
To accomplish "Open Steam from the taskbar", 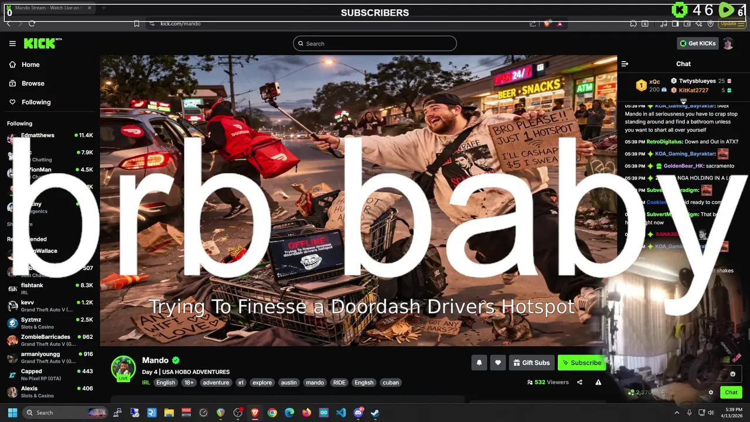I will click(x=375, y=413).
